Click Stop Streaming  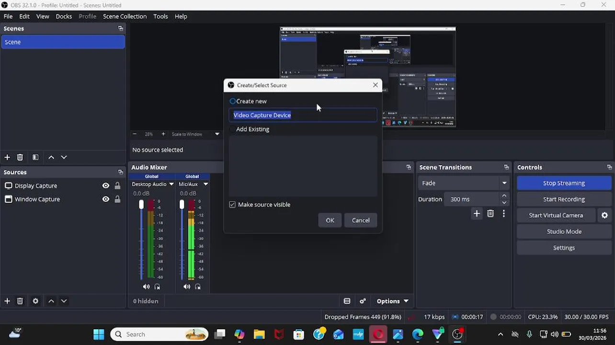point(564,183)
